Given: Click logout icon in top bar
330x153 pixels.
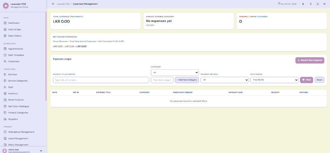Looking at the screenshot, I should tap(324, 4).
